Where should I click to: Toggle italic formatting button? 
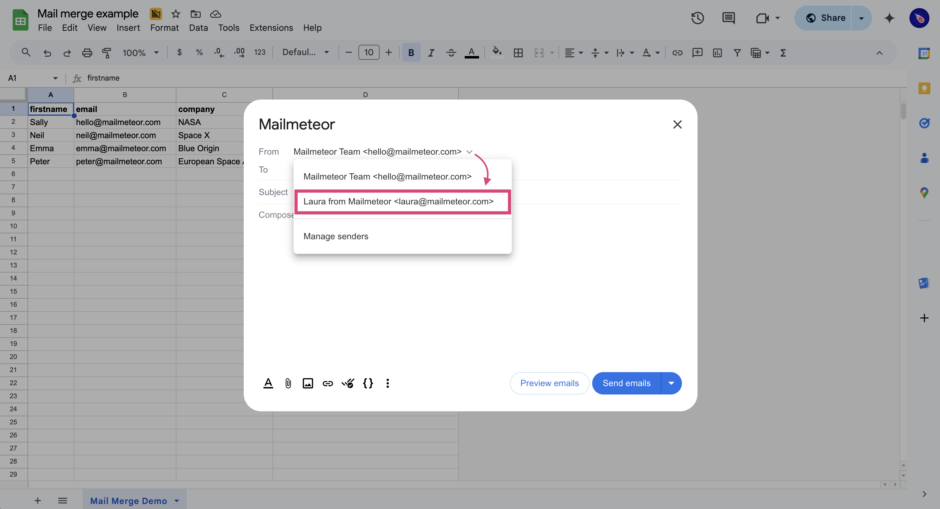(x=431, y=53)
